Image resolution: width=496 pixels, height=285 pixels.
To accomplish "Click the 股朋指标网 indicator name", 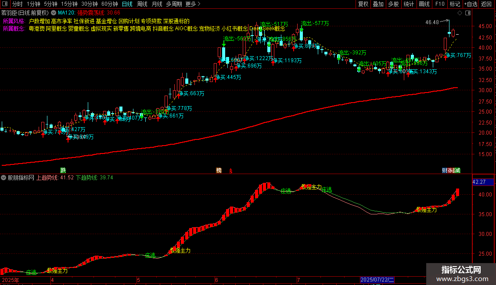I will click(x=21, y=178).
